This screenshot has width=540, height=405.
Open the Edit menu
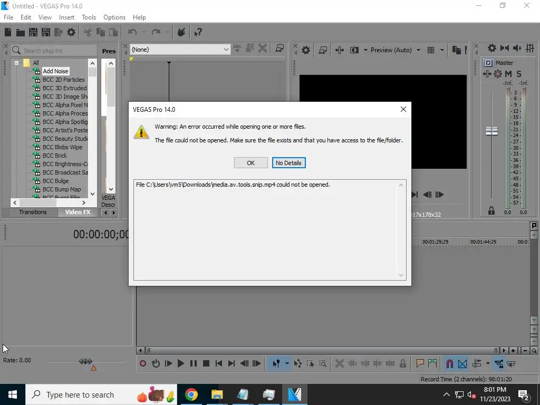(26, 17)
